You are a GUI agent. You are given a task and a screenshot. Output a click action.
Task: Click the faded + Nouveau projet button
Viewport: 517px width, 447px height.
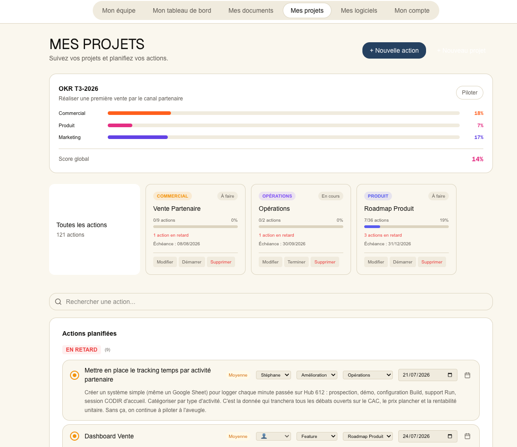461,50
